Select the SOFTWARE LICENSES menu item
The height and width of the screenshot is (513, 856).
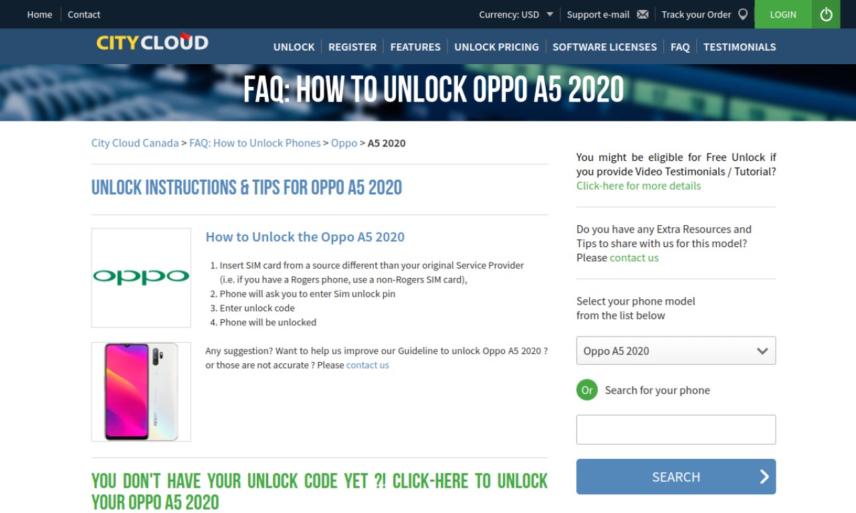pos(605,47)
